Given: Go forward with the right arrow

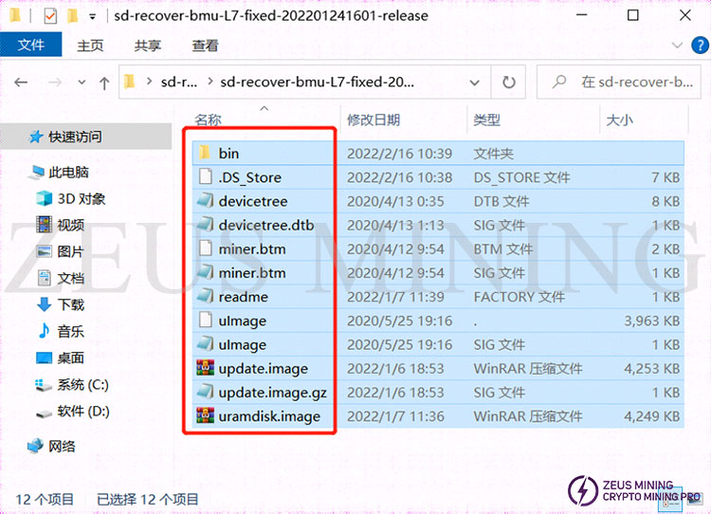Looking at the screenshot, I should [55, 83].
